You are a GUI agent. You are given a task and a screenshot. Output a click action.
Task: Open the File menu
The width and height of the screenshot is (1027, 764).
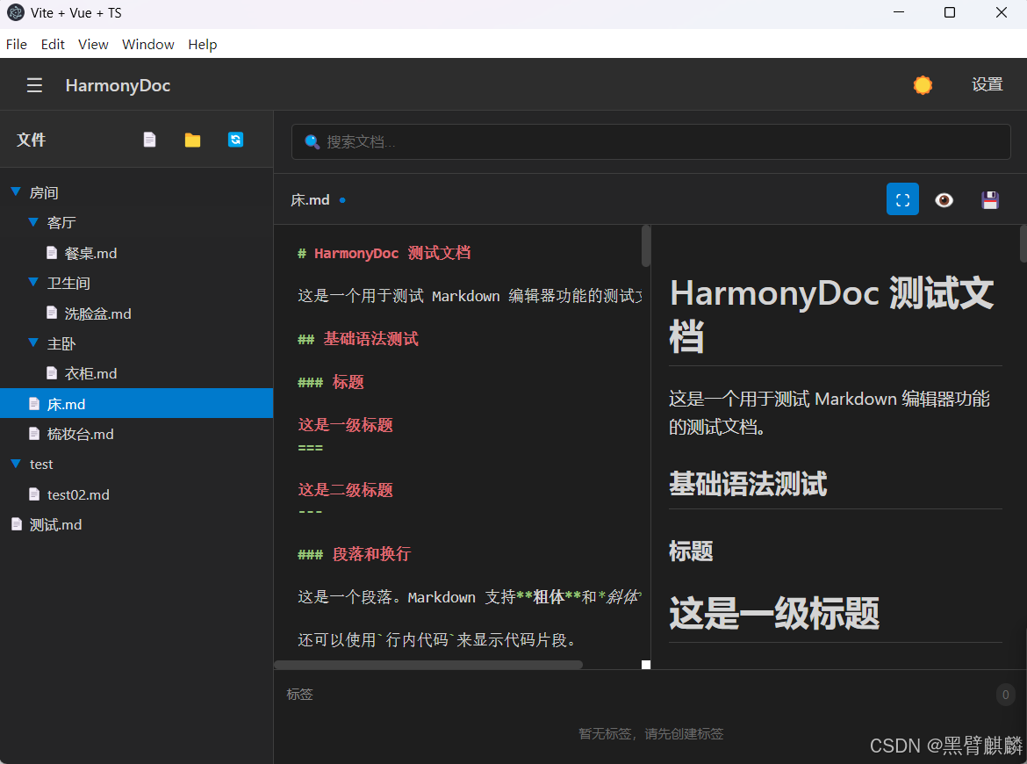17,45
